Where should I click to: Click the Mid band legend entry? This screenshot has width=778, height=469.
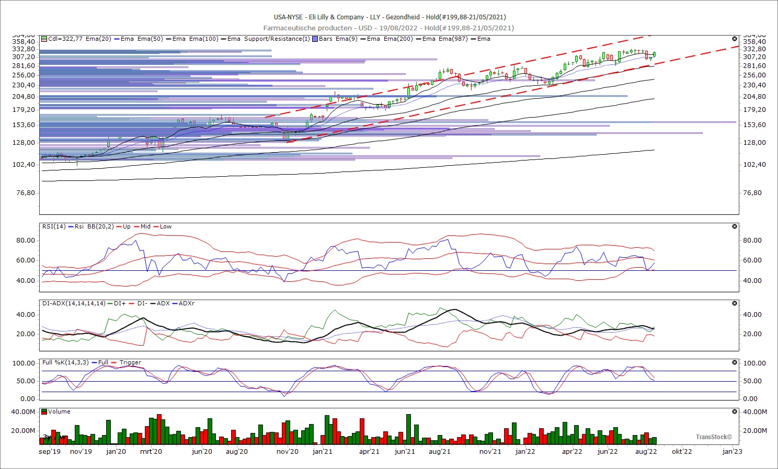(142, 226)
